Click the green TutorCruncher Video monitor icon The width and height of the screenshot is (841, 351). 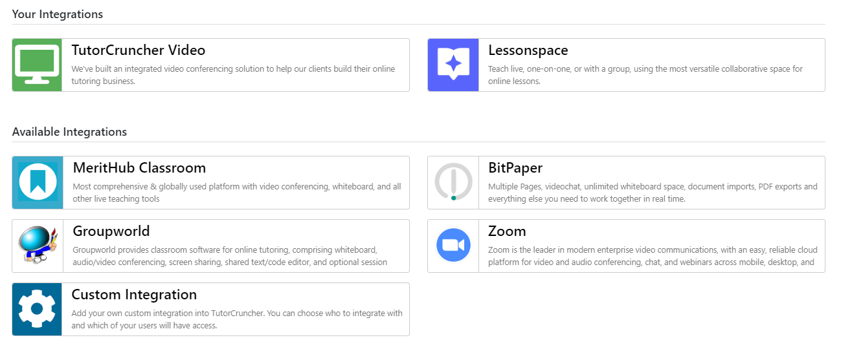(37, 65)
